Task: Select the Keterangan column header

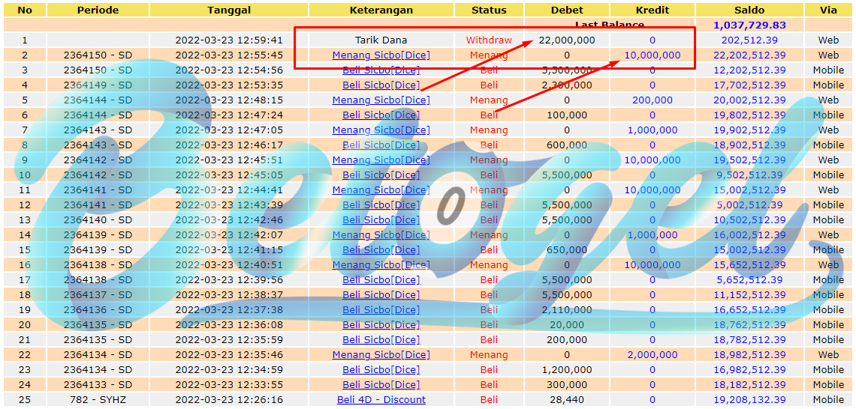Action: (x=381, y=10)
